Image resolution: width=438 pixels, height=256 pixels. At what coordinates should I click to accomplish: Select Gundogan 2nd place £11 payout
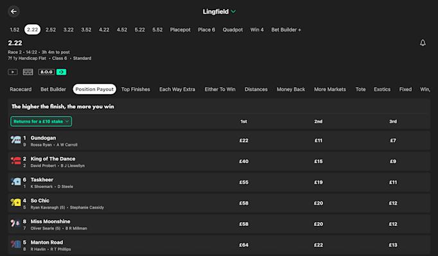pyautogui.click(x=319, y=141)
